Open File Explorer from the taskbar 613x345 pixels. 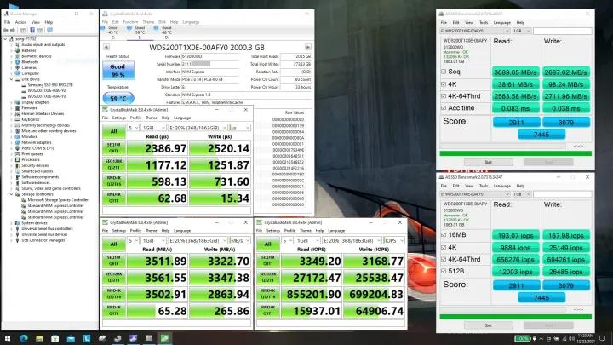tap(39, 338)
